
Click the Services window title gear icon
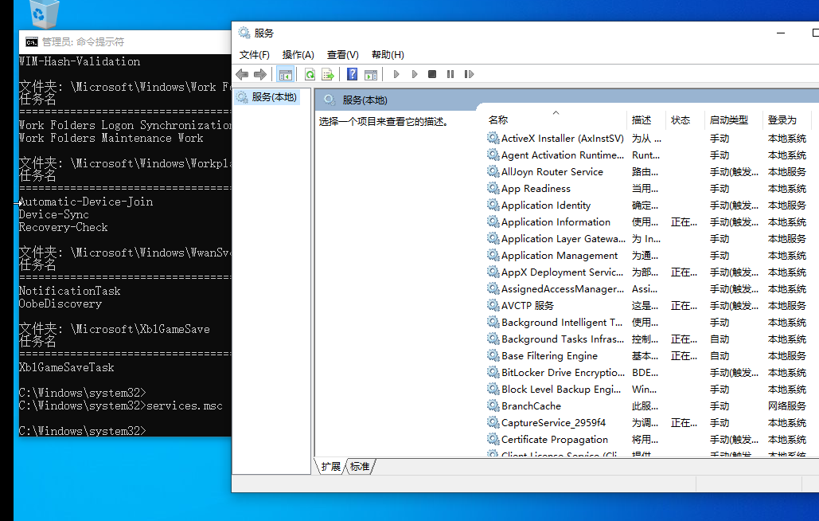(244, 33)
